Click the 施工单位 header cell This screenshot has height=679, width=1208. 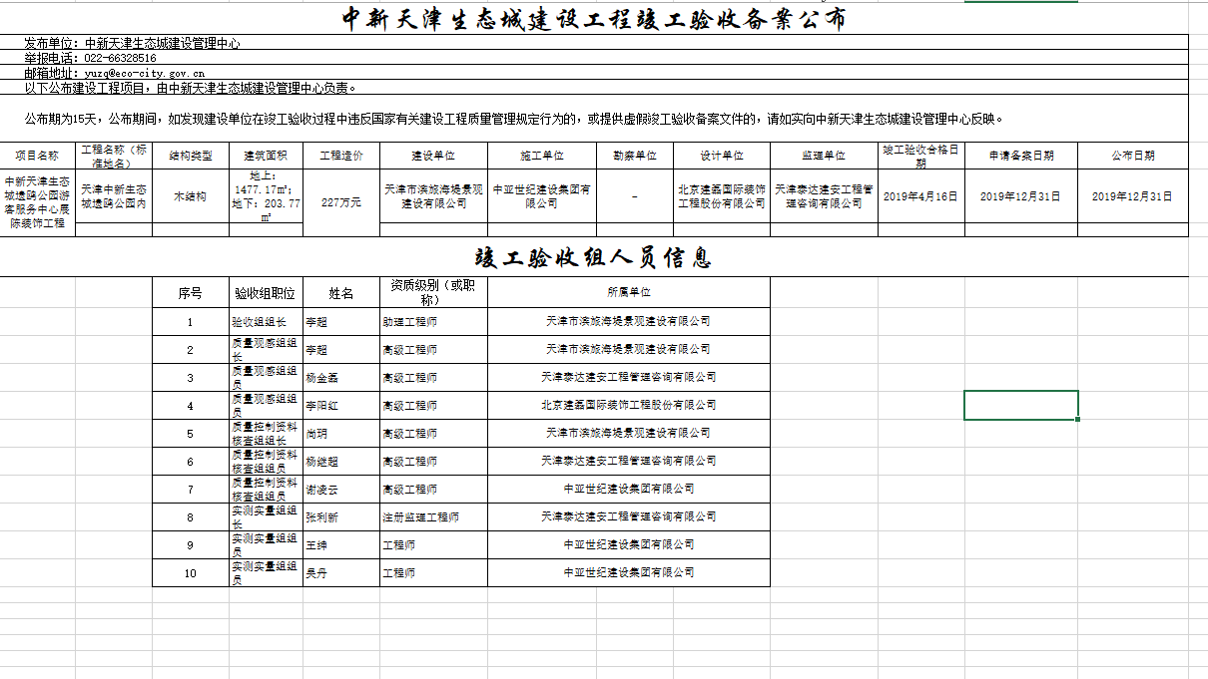click(x=542, y=156)
